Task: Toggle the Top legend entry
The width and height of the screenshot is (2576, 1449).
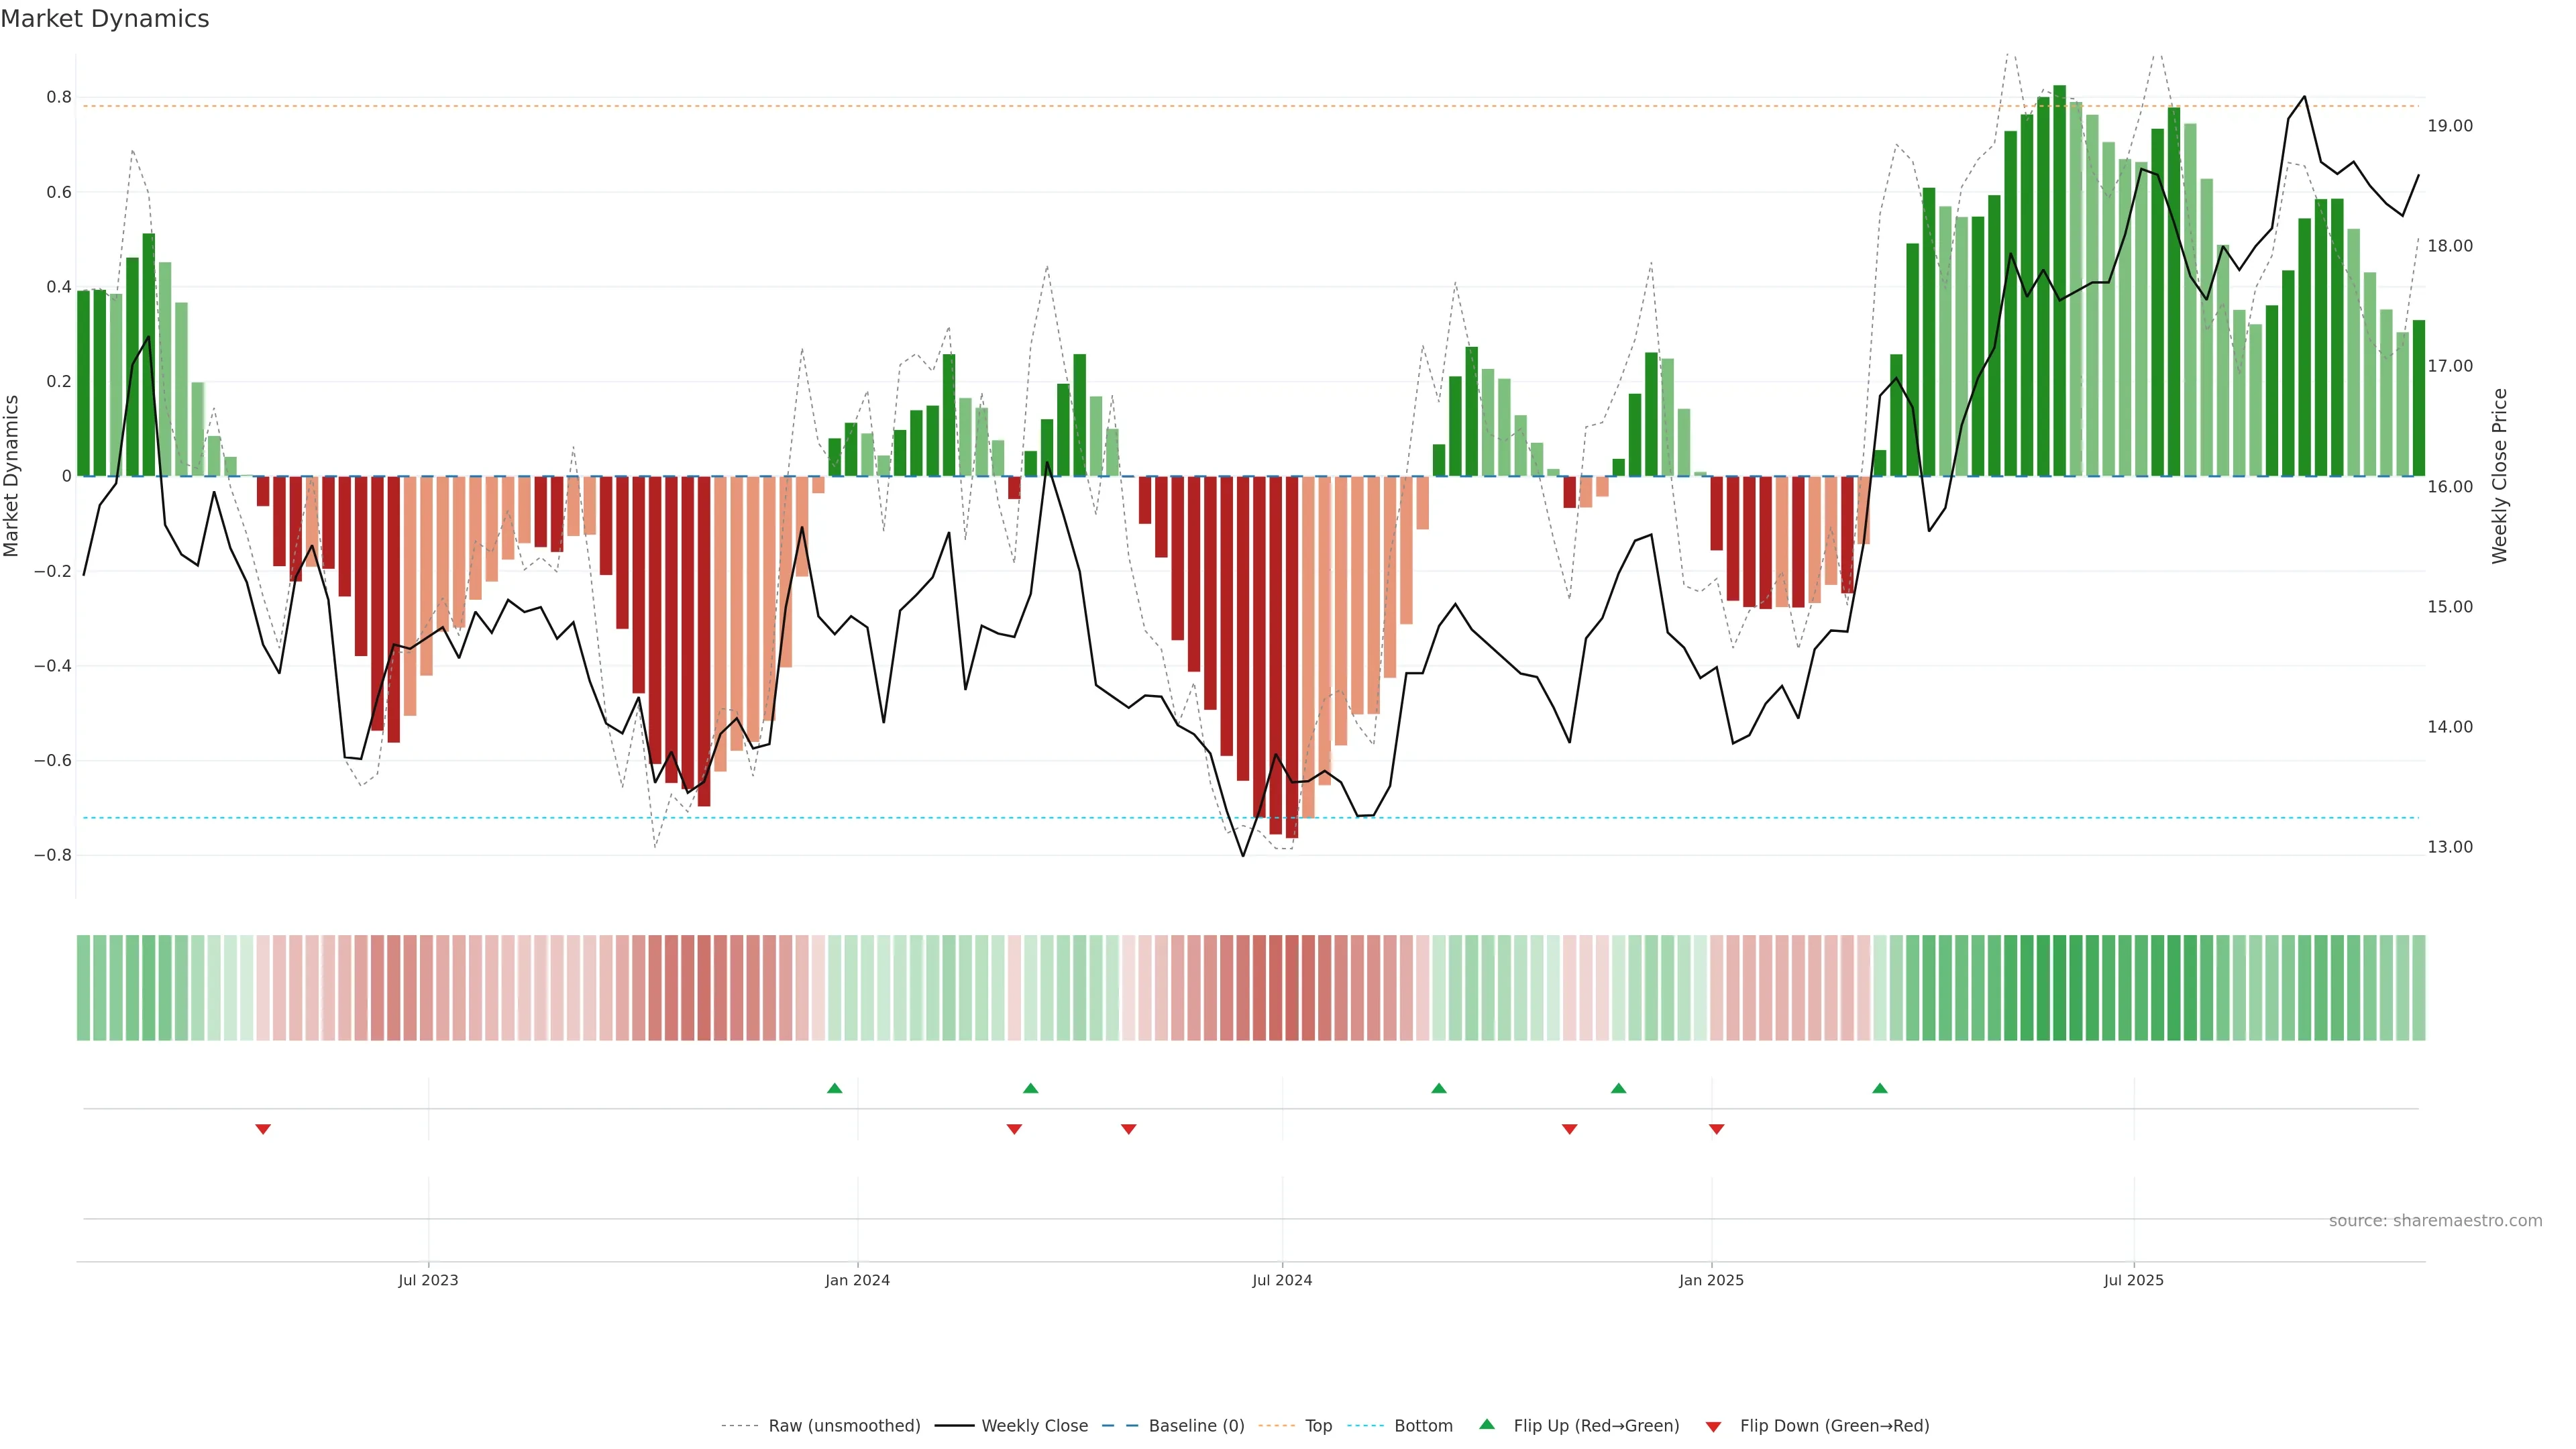Action: [1318, 1426]
